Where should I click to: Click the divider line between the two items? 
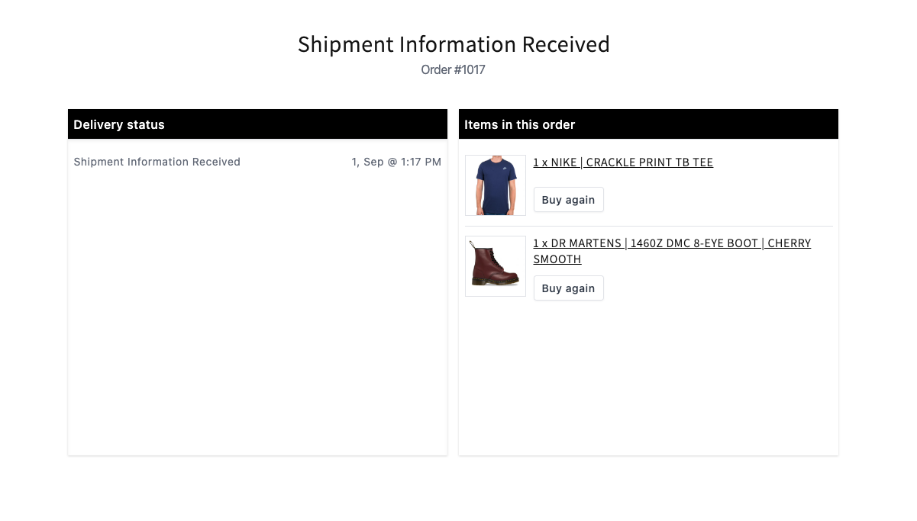pos(649,226)
